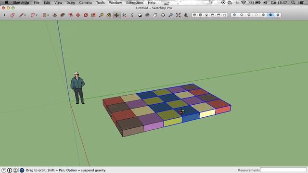308x173 pixels.
Task: Open the Window menu
Action: pyautogui.click(x=115, y=2)
